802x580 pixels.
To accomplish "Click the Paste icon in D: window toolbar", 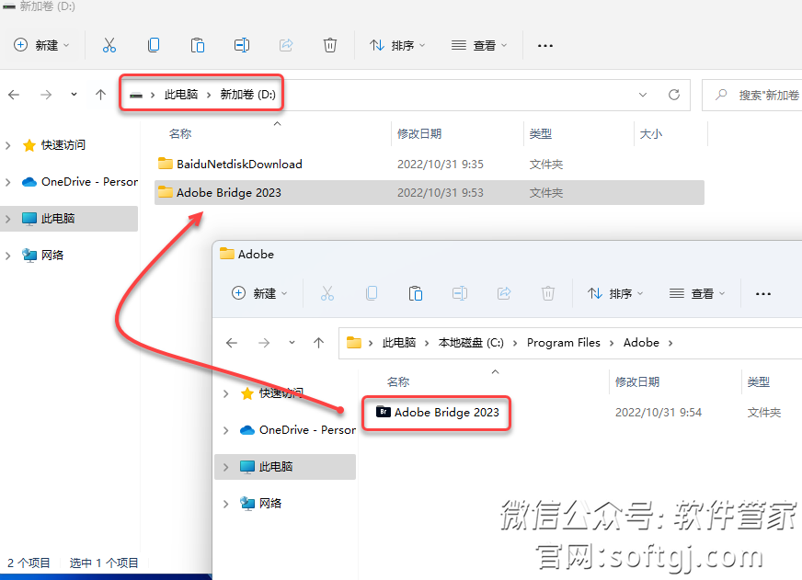I will [x=198, y=45].
